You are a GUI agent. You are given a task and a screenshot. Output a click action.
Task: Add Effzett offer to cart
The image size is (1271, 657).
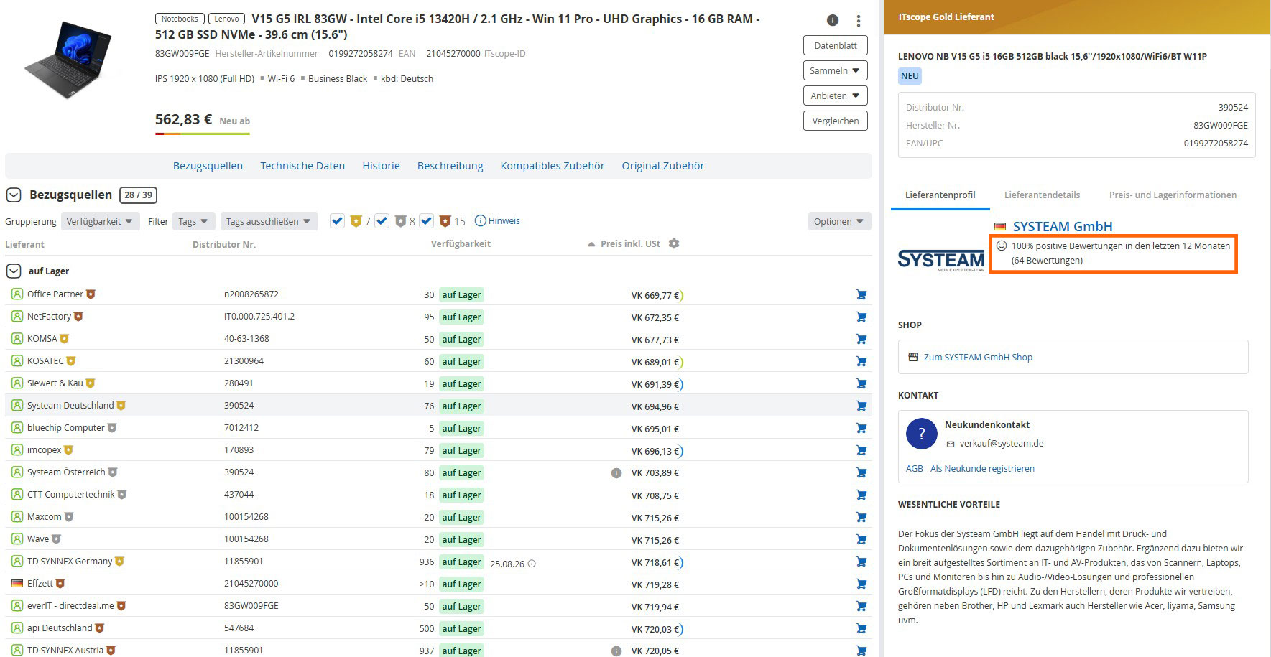[861, 584]
